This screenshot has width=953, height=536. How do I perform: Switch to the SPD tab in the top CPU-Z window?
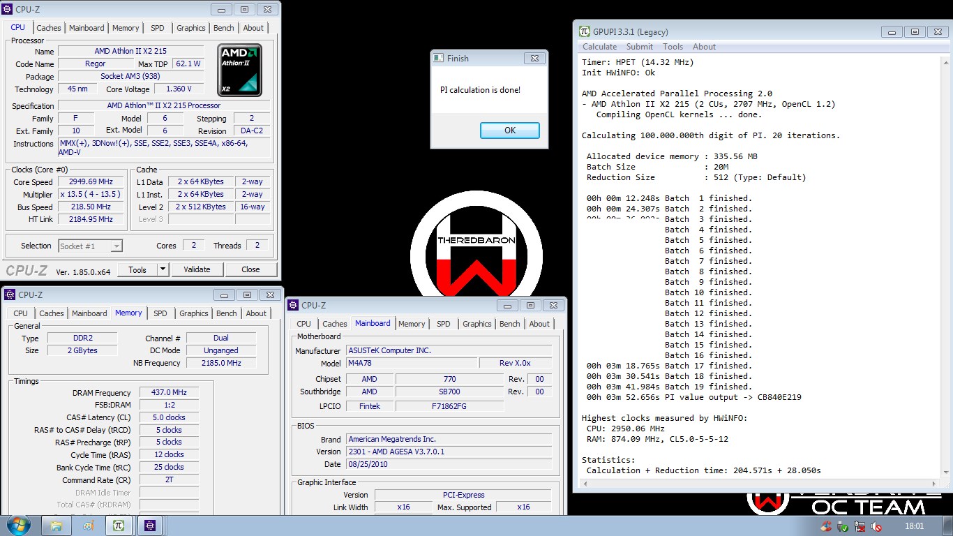pos(158,28)
